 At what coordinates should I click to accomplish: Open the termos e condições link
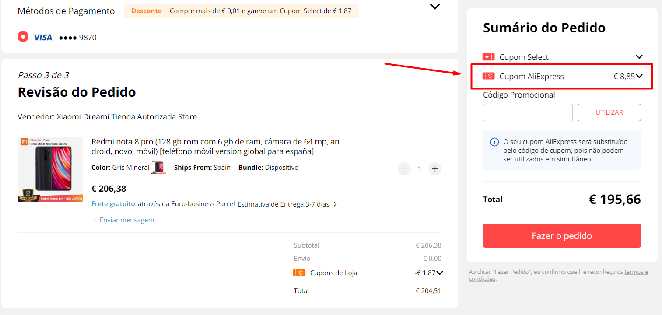pos(636,272)
